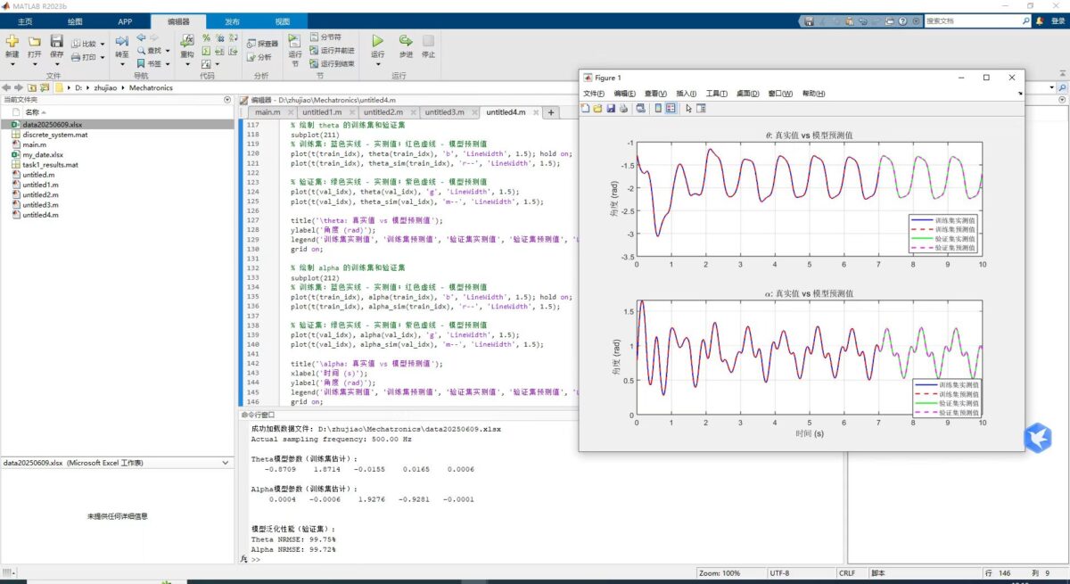Image resolution: width=1070 pixels, height=584 pixels.
Task: Toggle Edit Plot arrow in Figure 1 toolbar
Action: point(688,109)
